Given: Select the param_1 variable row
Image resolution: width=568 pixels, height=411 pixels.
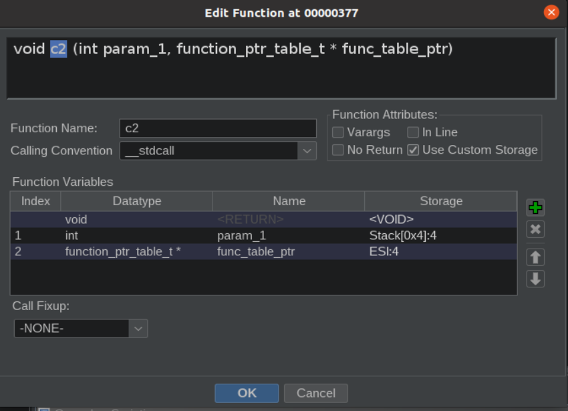Looking at the screenshot, I should click(x=263, y=236).
